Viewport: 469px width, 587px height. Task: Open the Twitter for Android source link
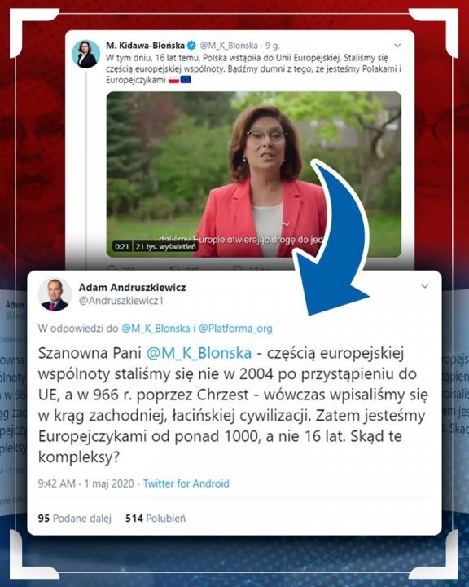[186, 483]
